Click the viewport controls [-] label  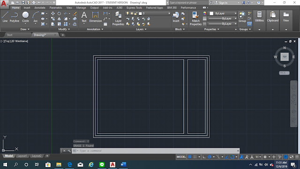coord(2,41)
